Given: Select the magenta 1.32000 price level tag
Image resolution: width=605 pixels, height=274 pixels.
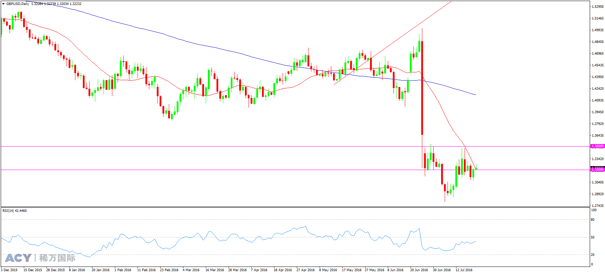Looking at the screenshot, I should pyautogui.click(x=597, y=170).
